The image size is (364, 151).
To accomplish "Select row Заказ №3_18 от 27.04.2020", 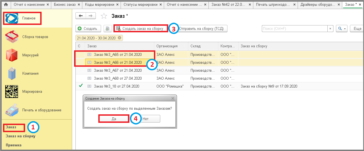I will tap(219, 86).
